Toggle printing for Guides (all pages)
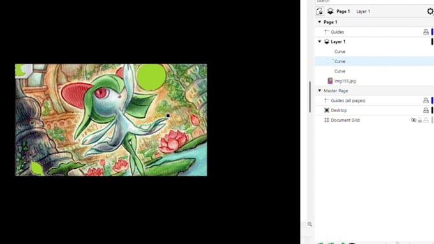Viewport: 434px width, 244px height. click(x=426, y=101)
